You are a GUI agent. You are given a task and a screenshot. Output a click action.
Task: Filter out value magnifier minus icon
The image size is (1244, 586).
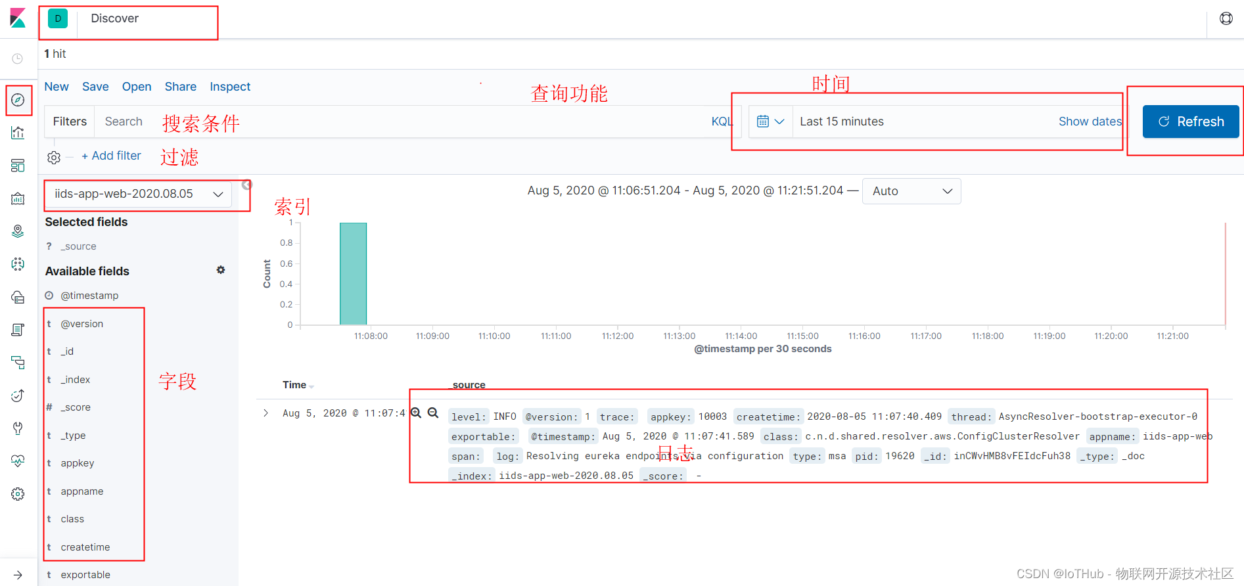[433, 413]
